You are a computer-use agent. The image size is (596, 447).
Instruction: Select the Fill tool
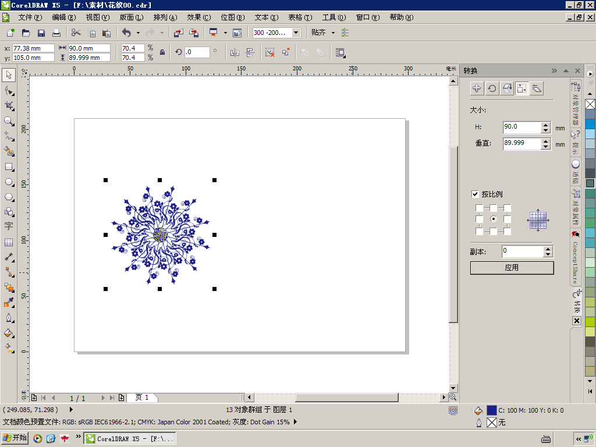point(9,334)
